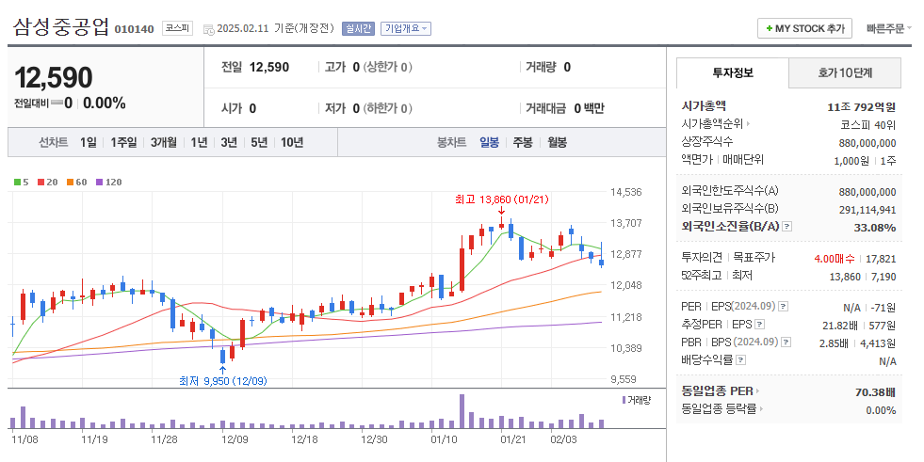The width and height of the screenshot is (924, 462).
Task: Select 3년 line chart period
Action: point(229,142)
